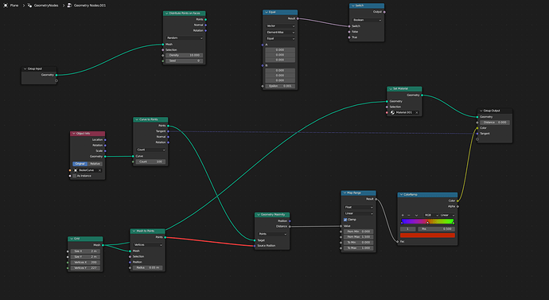Click Distance field in Group Output node
This screenshot has height=300, width=549.
pyautogui.click(x=495, y=123)
